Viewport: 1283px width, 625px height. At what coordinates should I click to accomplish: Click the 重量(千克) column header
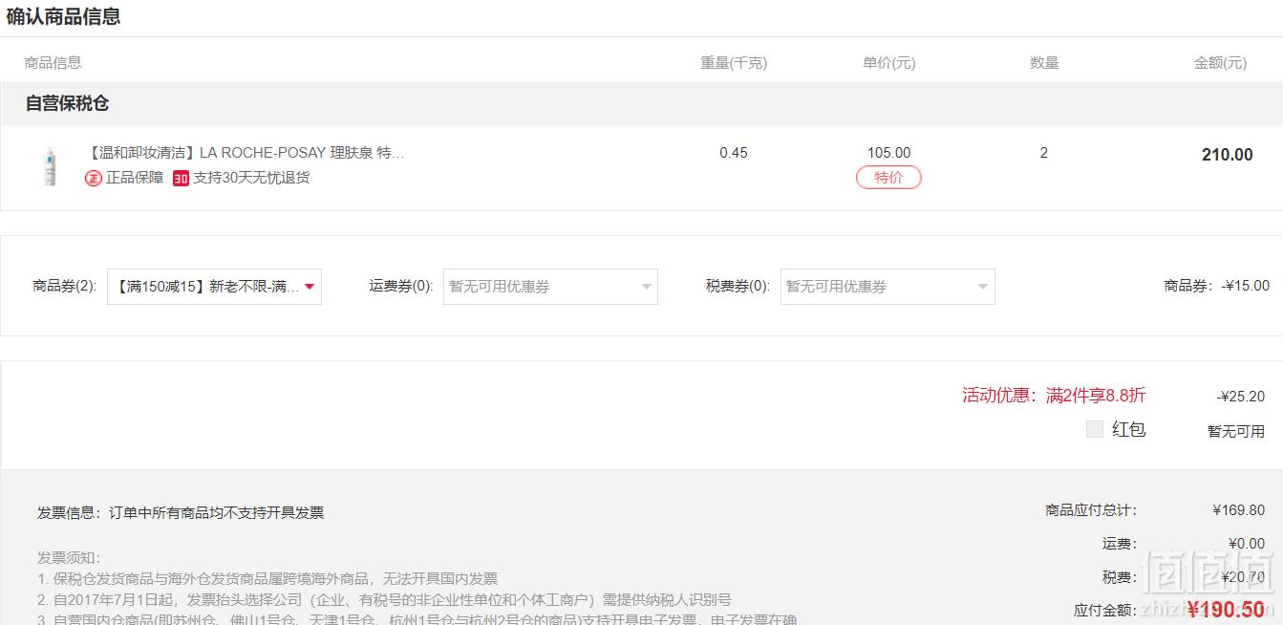coord(734,63)
